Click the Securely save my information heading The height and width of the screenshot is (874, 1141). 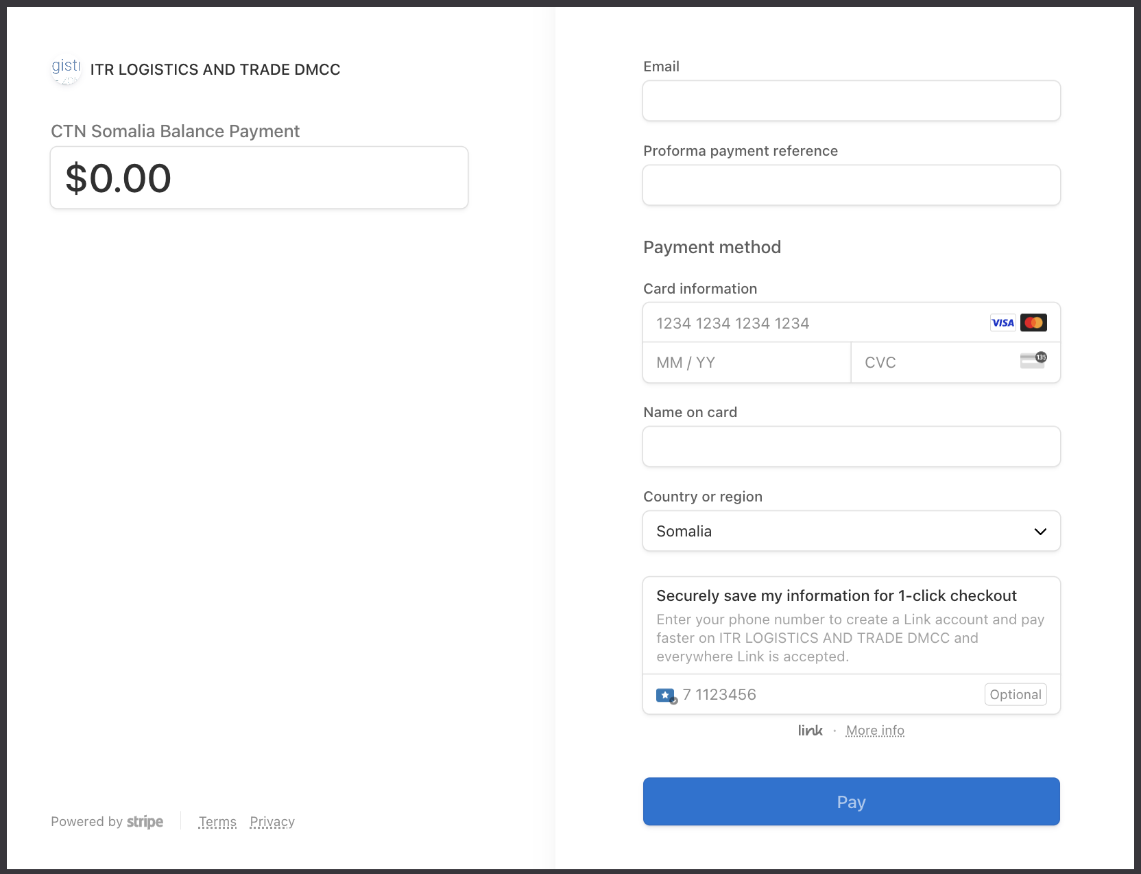(x=837, y=595)
